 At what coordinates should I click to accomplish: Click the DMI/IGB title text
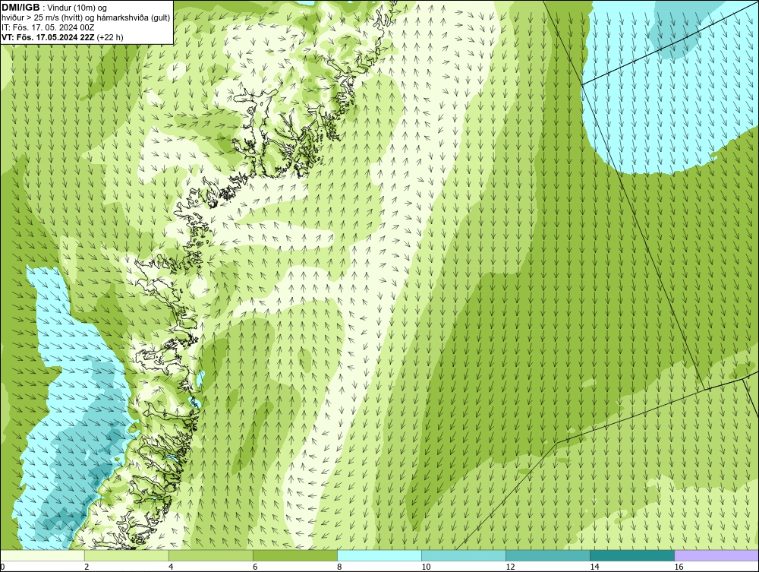click(x=20, y=8)
